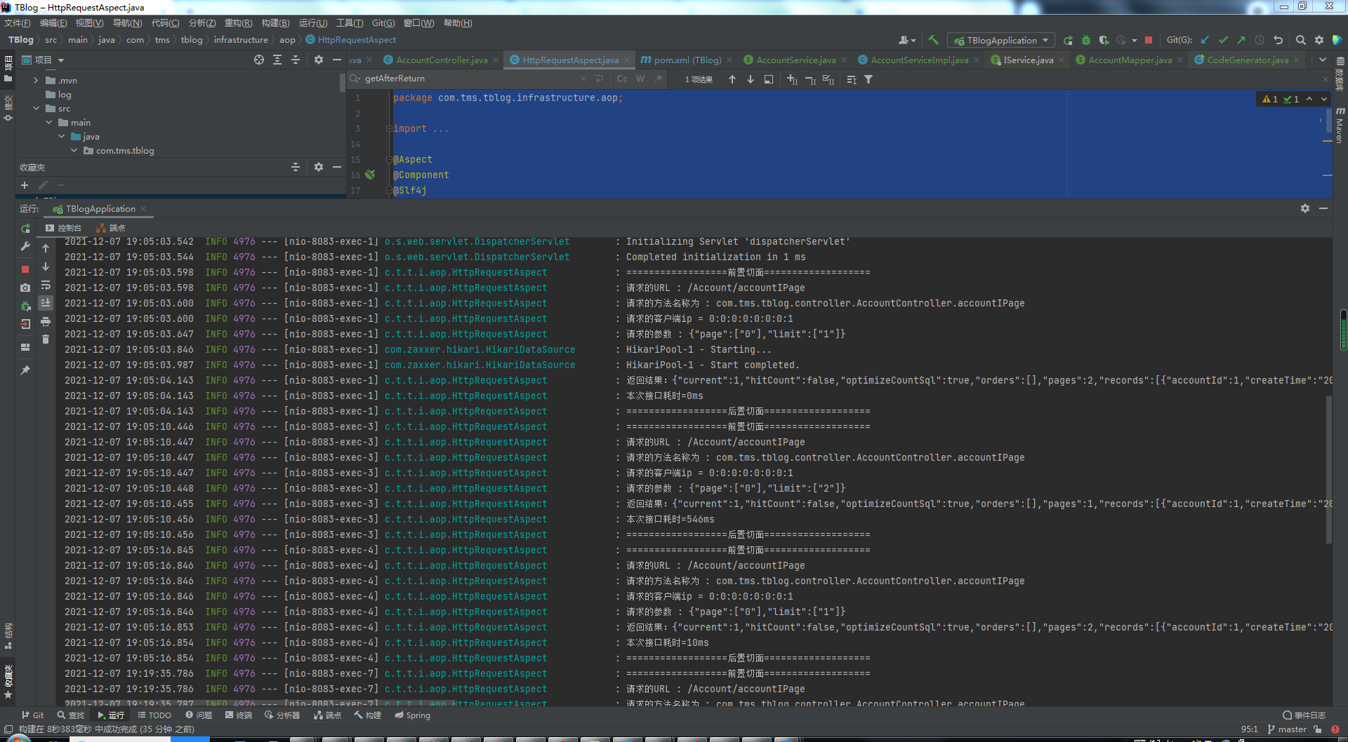Screen dimensions: 1348x742
Task: Click the print icon in console toolbar
Action: (46, 321)
